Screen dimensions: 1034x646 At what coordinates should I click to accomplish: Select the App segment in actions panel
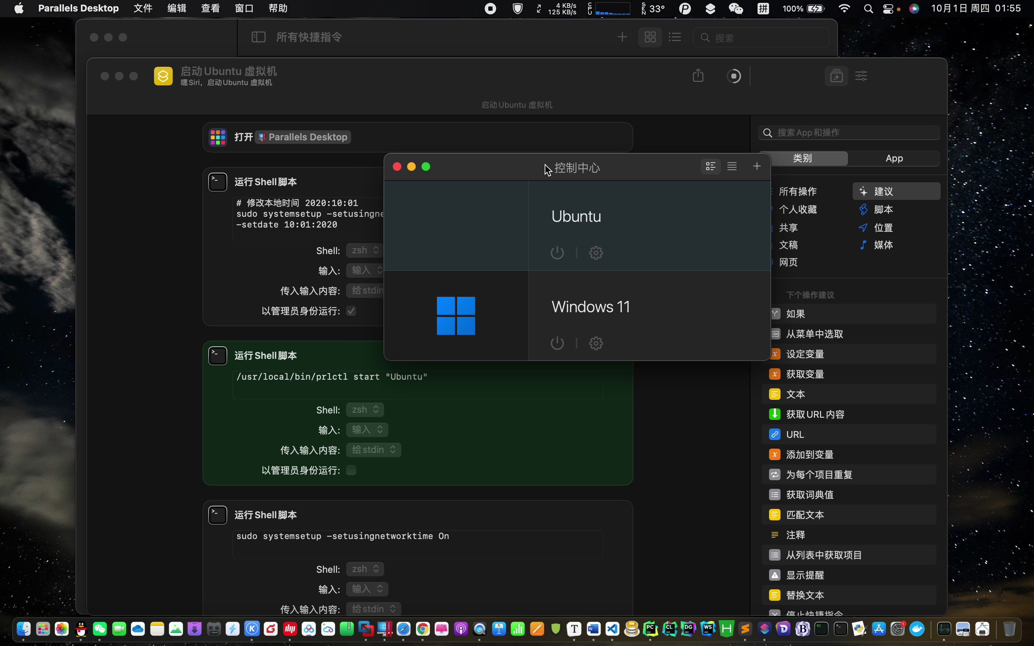pos(894,159)
